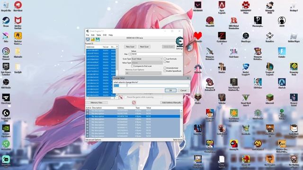Open the OBS Studio desktop icon
Image resolution: width=303 pixels, height=170 pixels.
pyautogui.click(x=6, y=82)
